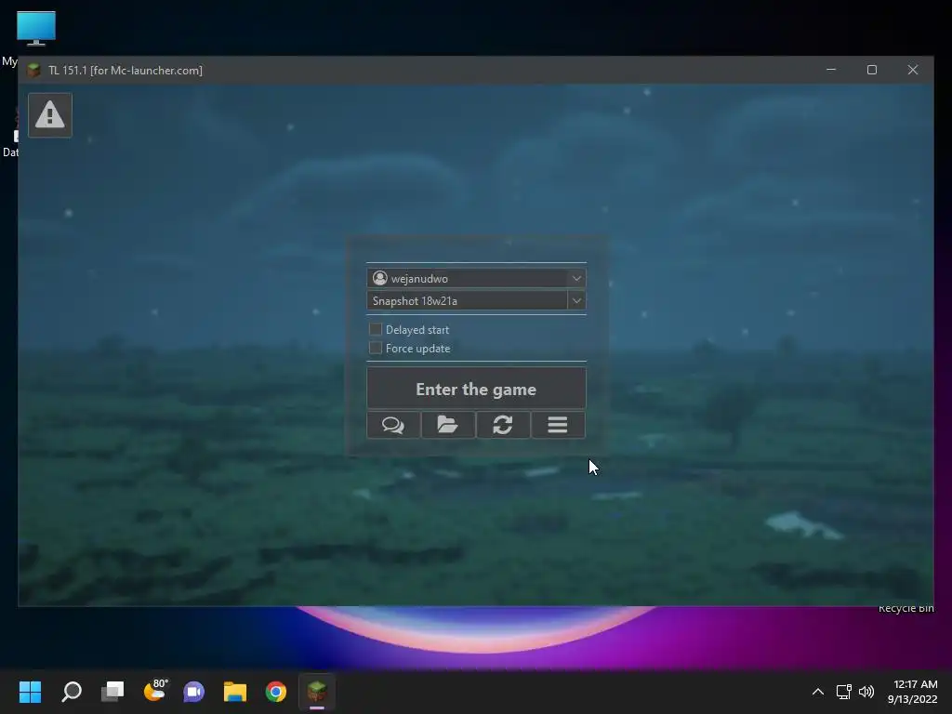Expand the wejanudwo account dropdown
This screenshot has width=952, height=714.
pyautogui.click(x=576, y=278)
